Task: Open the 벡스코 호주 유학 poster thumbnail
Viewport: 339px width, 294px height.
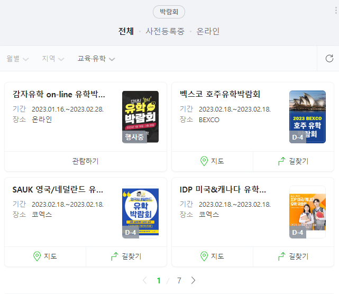Action: [307, 117]
